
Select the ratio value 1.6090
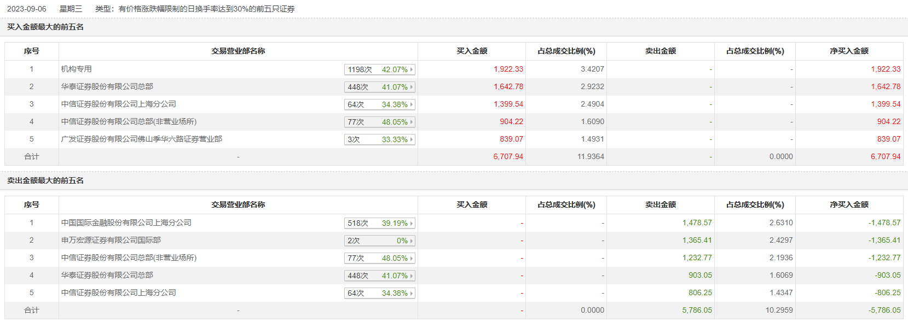point(593,121)
